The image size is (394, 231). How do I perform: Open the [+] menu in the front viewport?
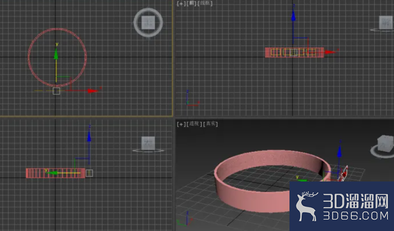pyautogui.click(x=181, y=4)
